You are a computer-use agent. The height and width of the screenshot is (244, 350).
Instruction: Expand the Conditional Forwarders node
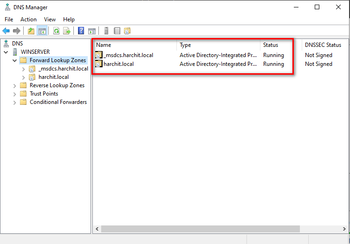pos(15,102)
